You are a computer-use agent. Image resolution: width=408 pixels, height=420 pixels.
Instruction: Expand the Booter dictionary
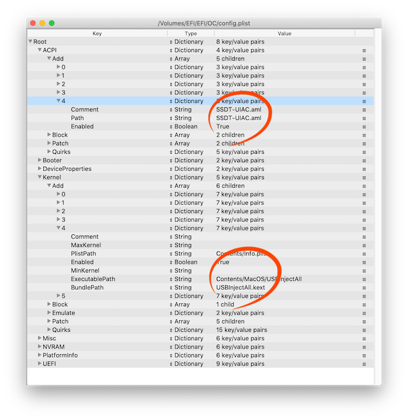pos(40,160)
